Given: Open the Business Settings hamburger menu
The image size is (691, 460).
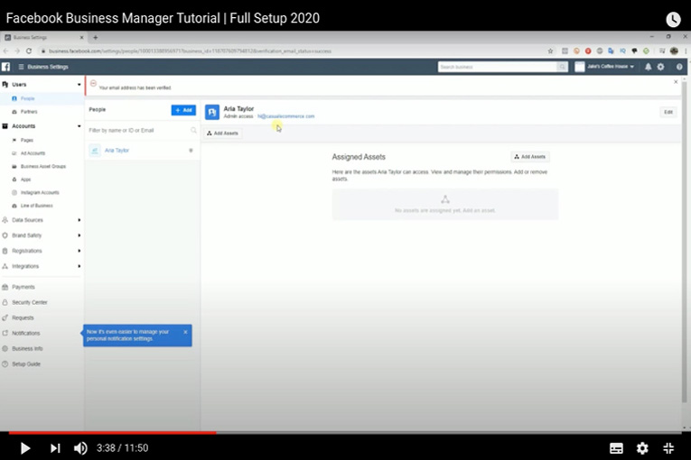Looking at the screenshot, I should [x=21, y=67].
